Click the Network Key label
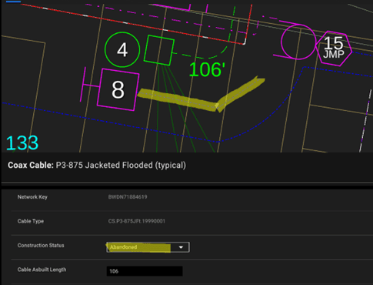The height and width of the screenshot is (285, 373). coord(32,197)
